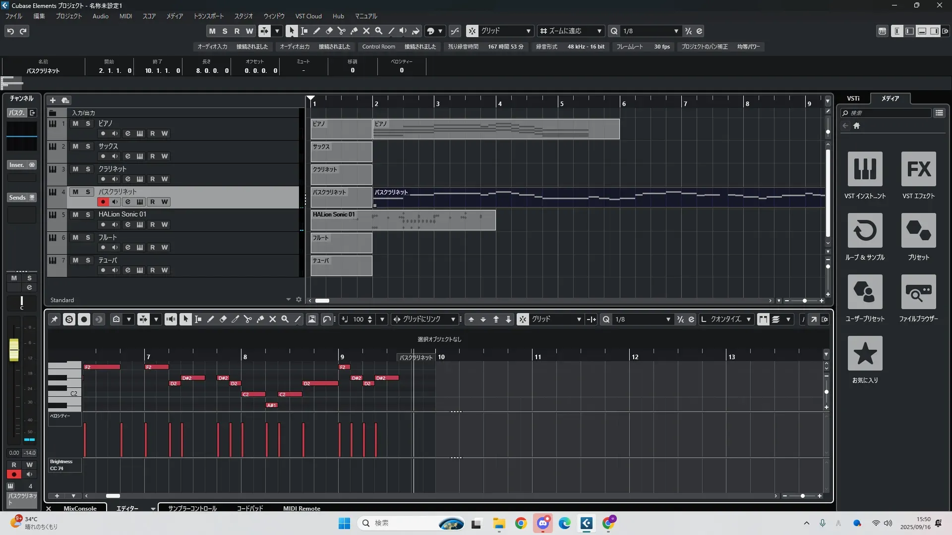Select the Glue tool in the main toolbar
This screenshot has width=952, height=535.
click(x=354, y=31)
